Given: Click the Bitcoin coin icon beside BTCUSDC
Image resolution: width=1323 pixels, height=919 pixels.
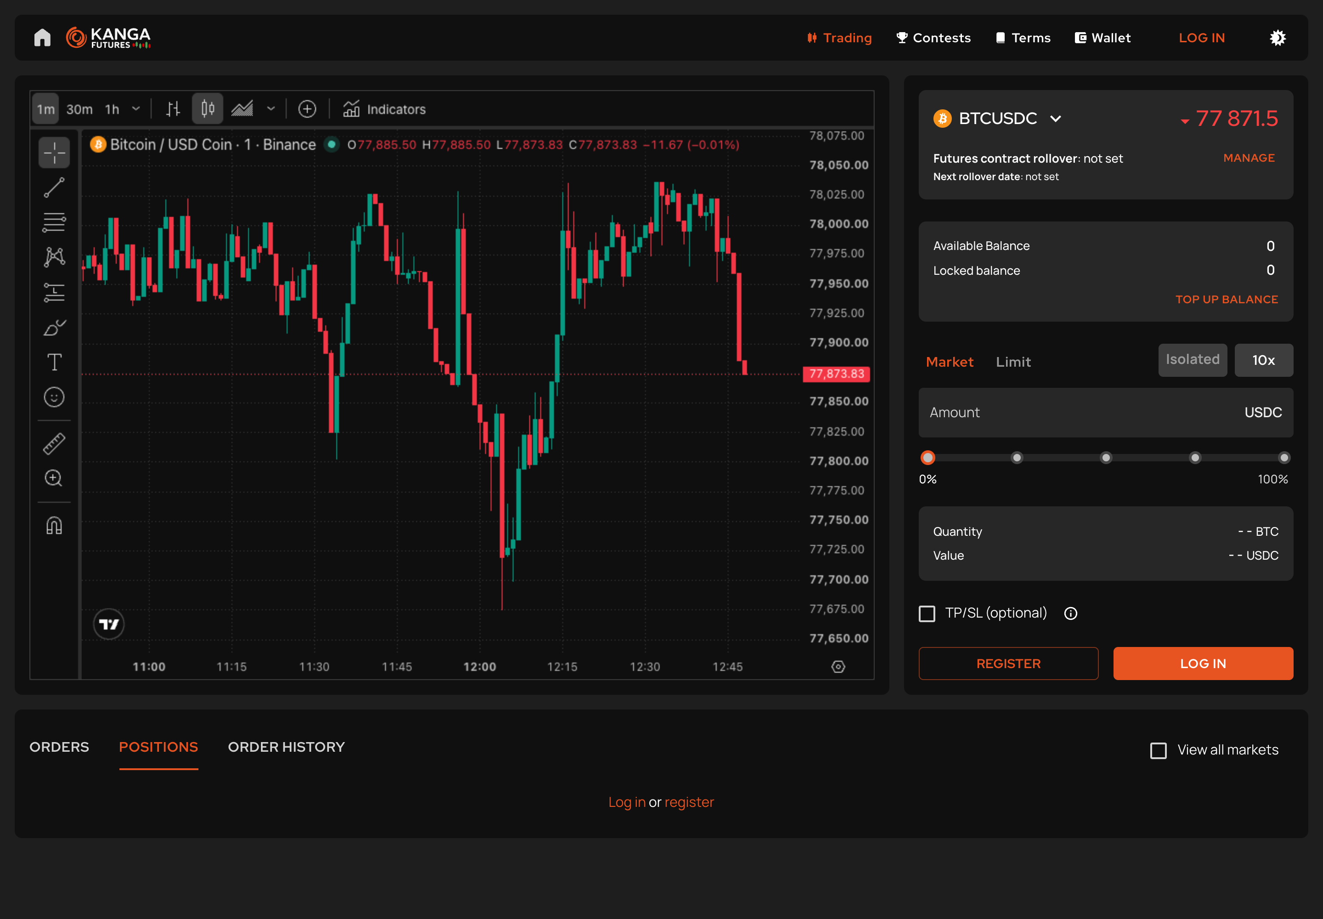Looking at the screenshot, I should point(943,119).
